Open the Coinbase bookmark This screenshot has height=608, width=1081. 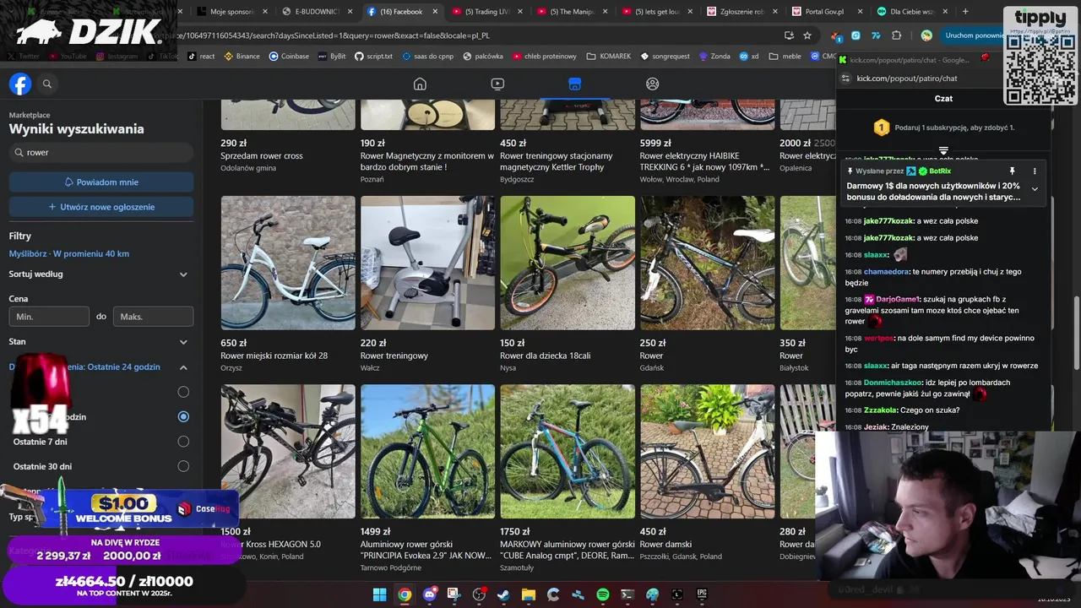click(x=289, y=56)
